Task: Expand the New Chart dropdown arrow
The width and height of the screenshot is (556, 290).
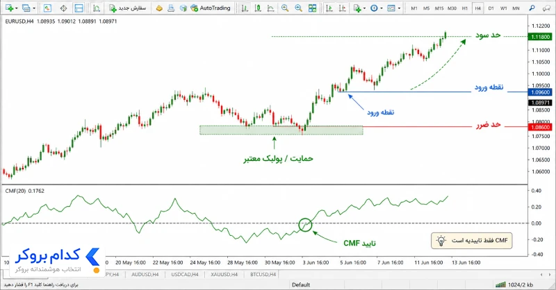Action: pyautogui.click(x=16, y=8)
